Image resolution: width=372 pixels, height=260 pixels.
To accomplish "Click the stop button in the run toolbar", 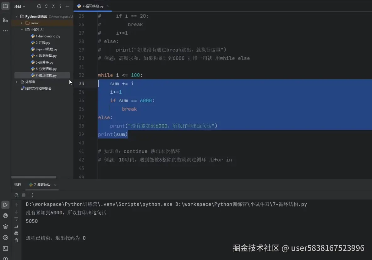I will pyautogui.click(x=23, y=195).
